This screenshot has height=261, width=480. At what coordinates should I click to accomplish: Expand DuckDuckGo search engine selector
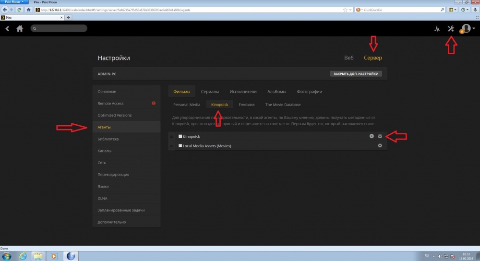click(x=359, y=10)
